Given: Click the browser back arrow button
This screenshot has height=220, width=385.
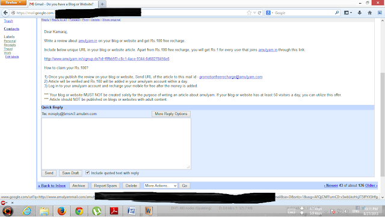Looking at the screenshot, I should 5,13.
